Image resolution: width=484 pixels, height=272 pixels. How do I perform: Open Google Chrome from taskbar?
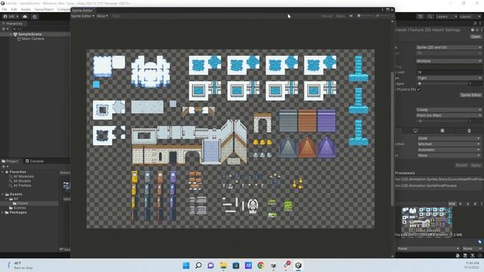(261, 265)
